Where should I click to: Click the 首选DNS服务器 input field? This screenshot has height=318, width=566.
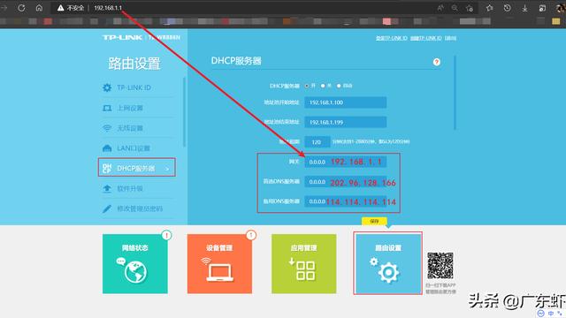click(x=346, y=182)
